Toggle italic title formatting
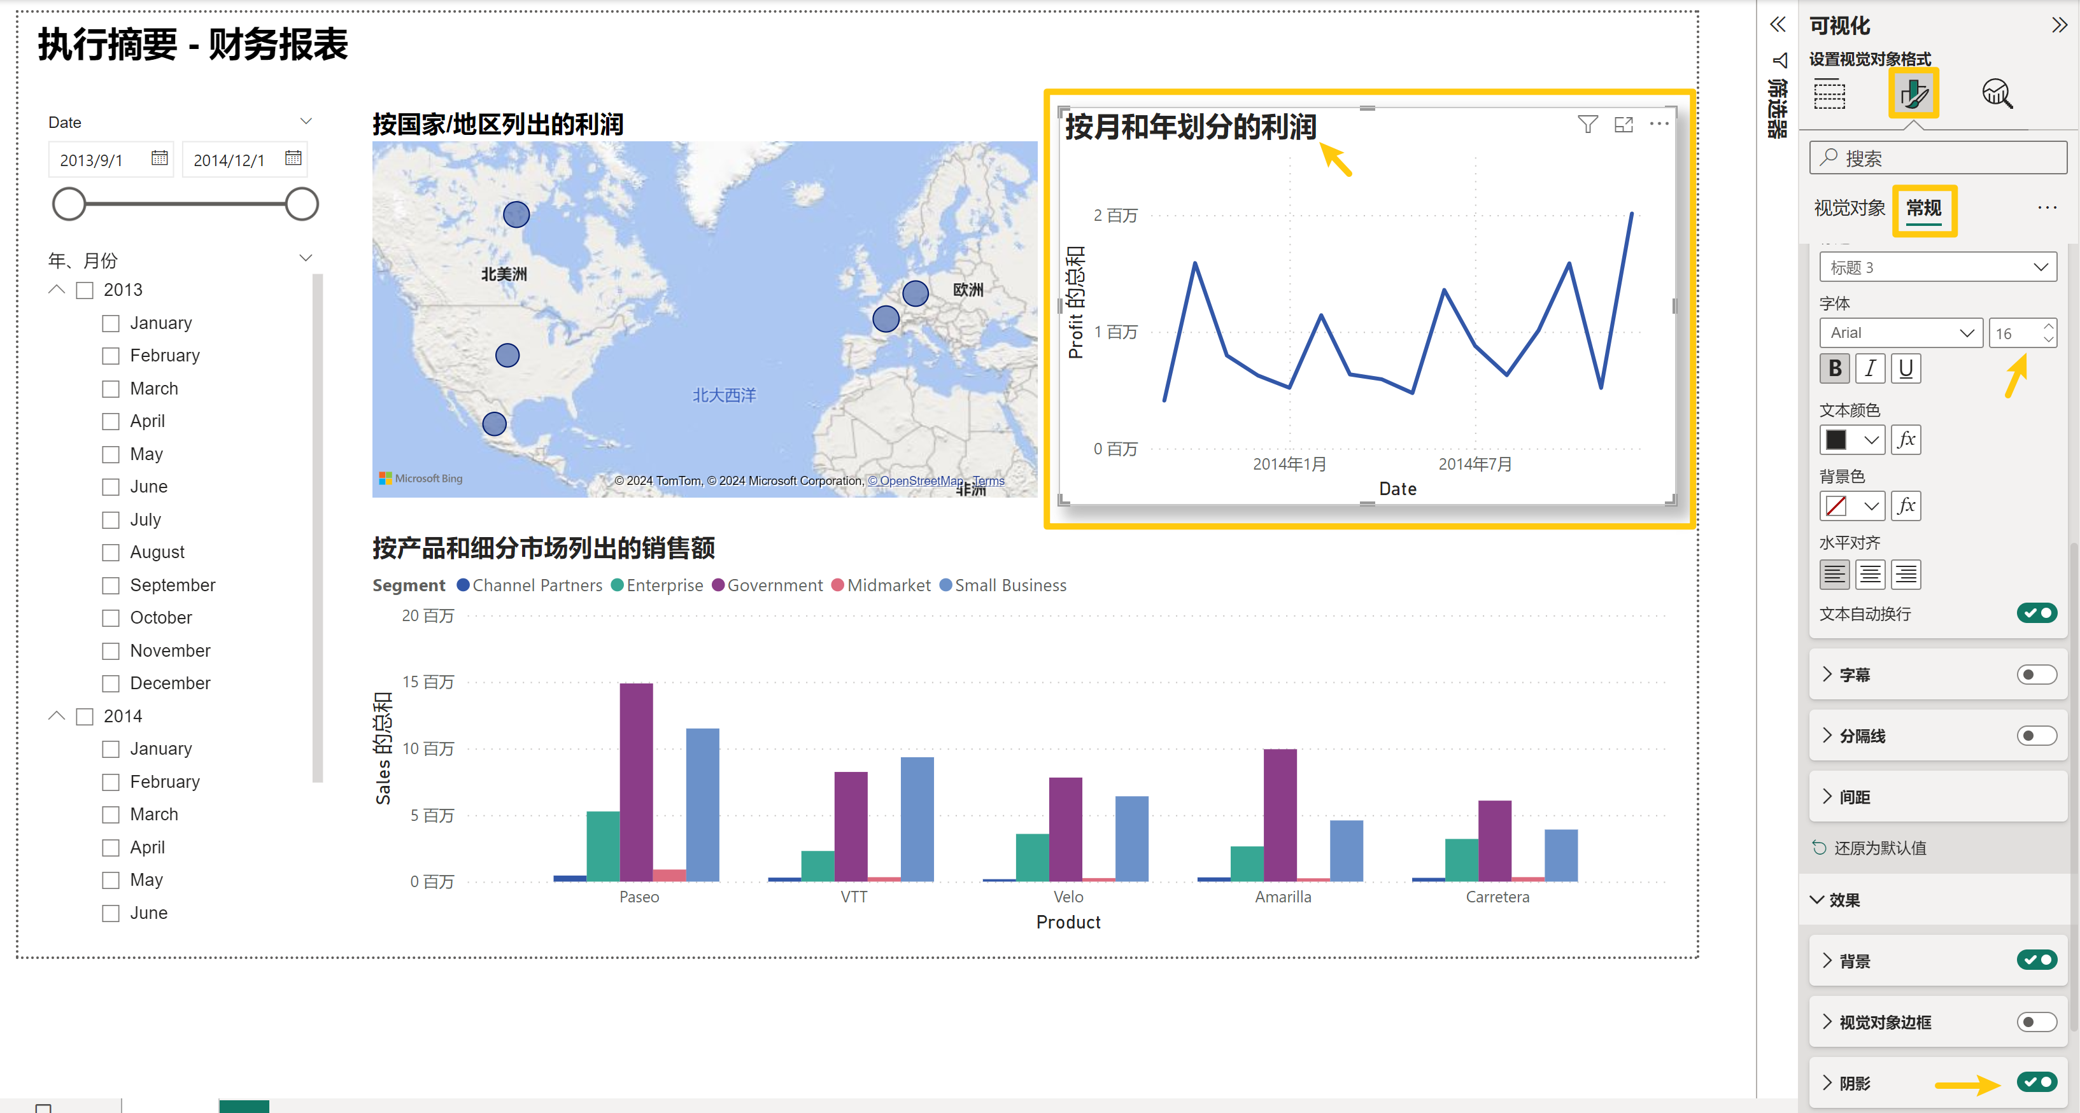This screenshot has height=1113, width=2080. tap(1870, 369)
